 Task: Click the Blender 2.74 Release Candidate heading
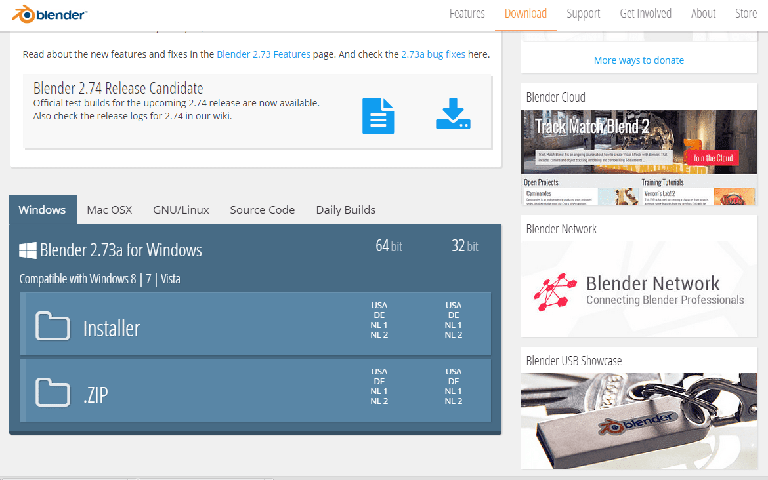coord(118,88)
